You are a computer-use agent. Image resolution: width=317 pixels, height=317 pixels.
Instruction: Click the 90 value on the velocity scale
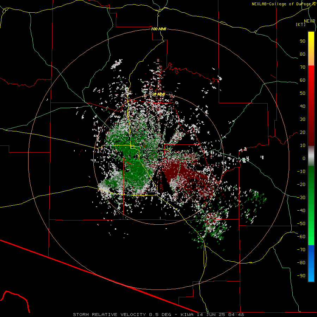[x=303, y=41]
